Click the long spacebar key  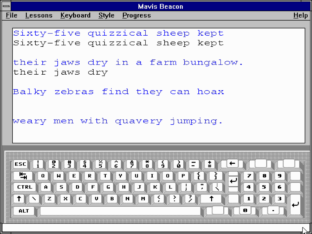[120, 211]
